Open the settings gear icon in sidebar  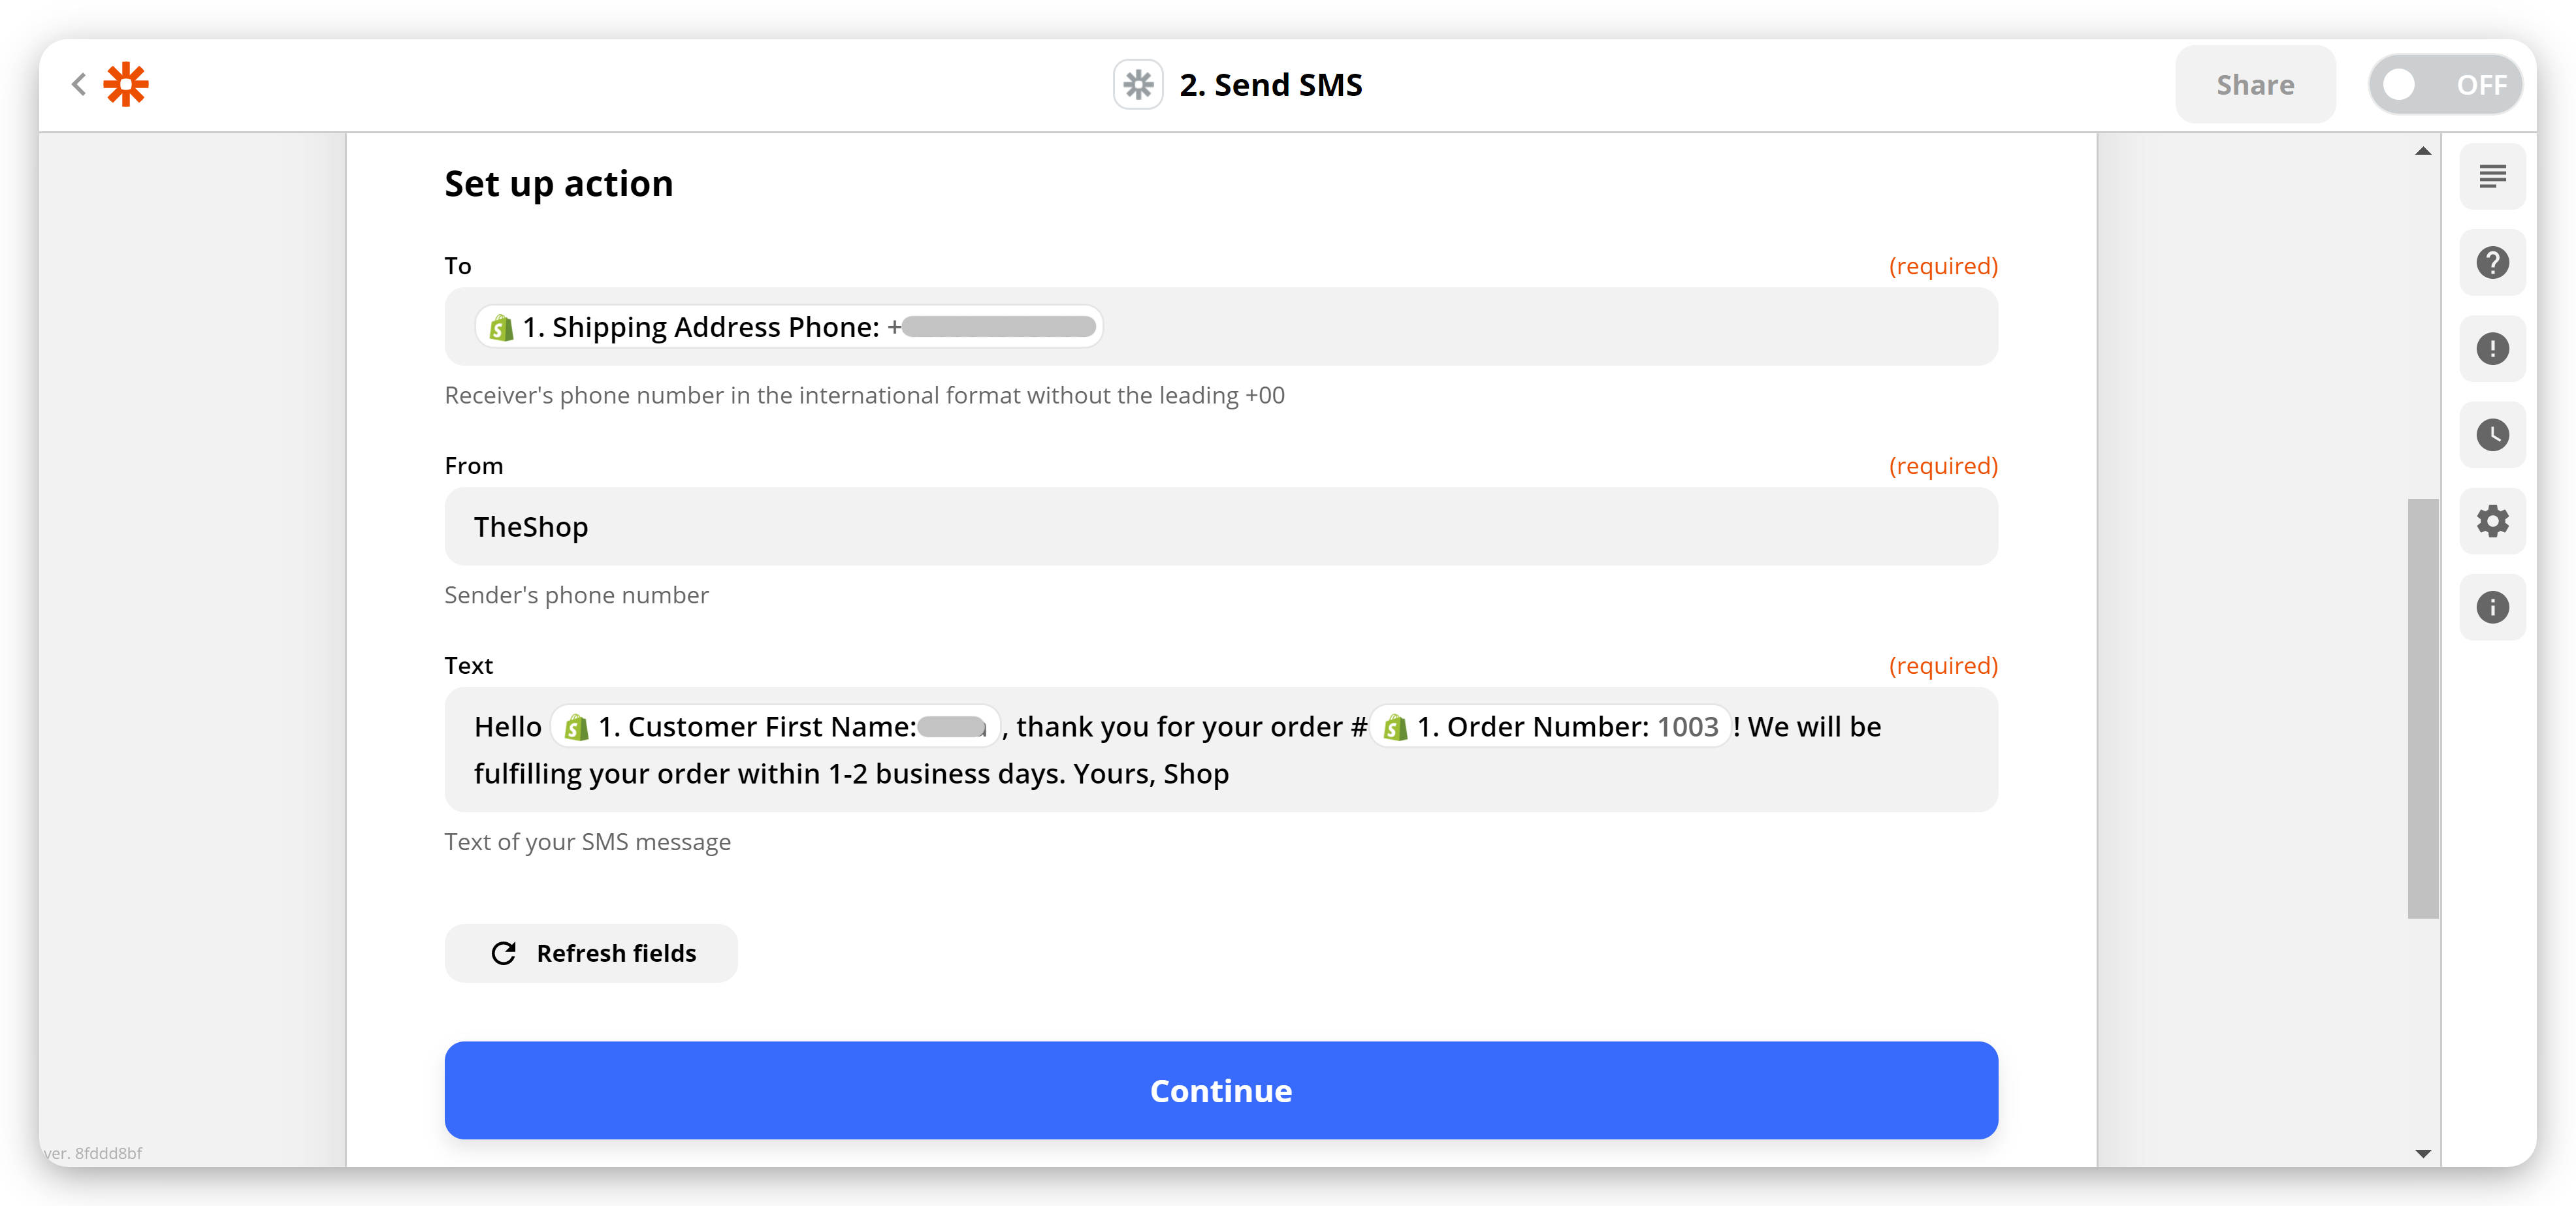2492,521
